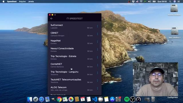Open OBS Studio in the Dock
The width and height of the screenshot is (183, 103).
pos(133,99)
